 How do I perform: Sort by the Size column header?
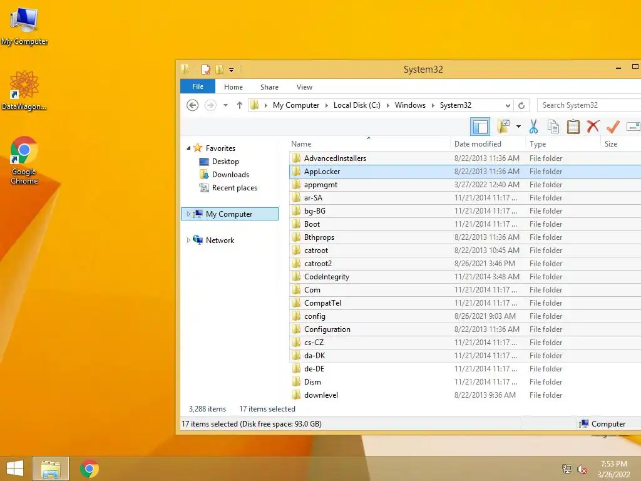pos(620,144)
